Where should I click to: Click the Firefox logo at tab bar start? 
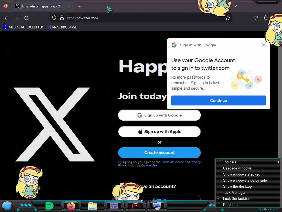[6, 6]
